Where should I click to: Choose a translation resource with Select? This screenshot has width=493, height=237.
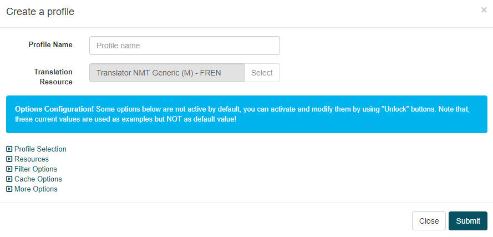pos(262,73)
